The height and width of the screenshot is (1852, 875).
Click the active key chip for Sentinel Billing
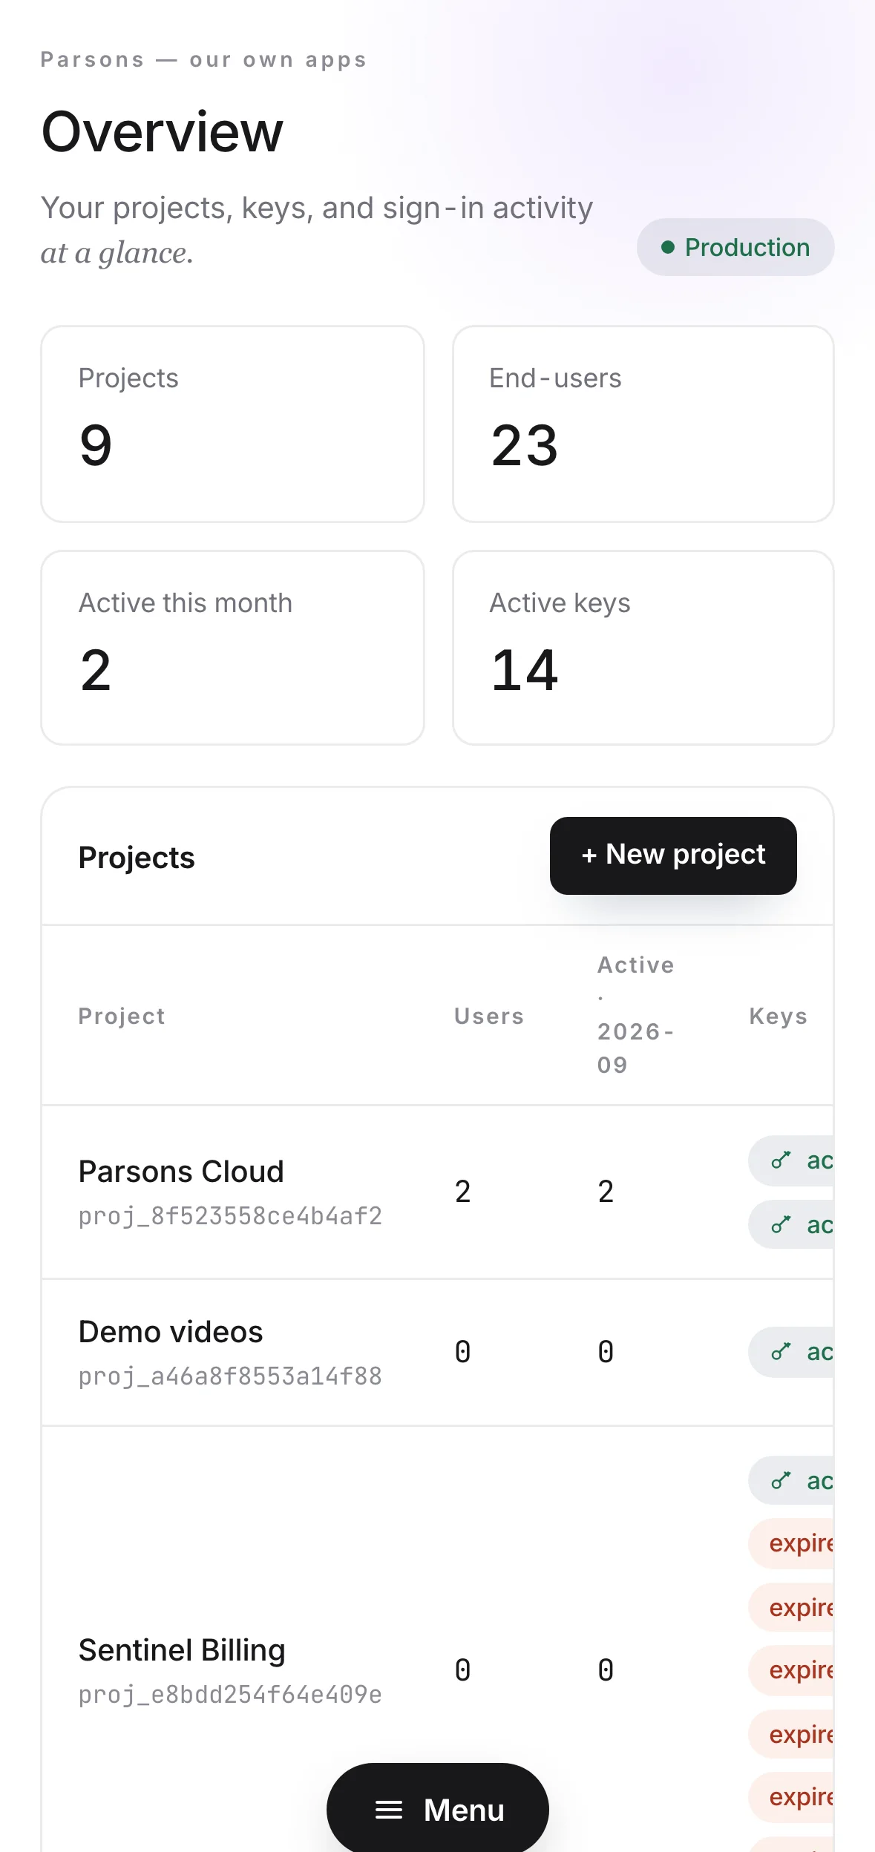pos(791,1480)
